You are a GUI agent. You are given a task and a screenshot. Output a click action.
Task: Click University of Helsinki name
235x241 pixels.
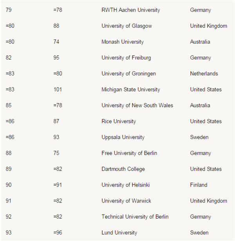(x=126, y=185)
